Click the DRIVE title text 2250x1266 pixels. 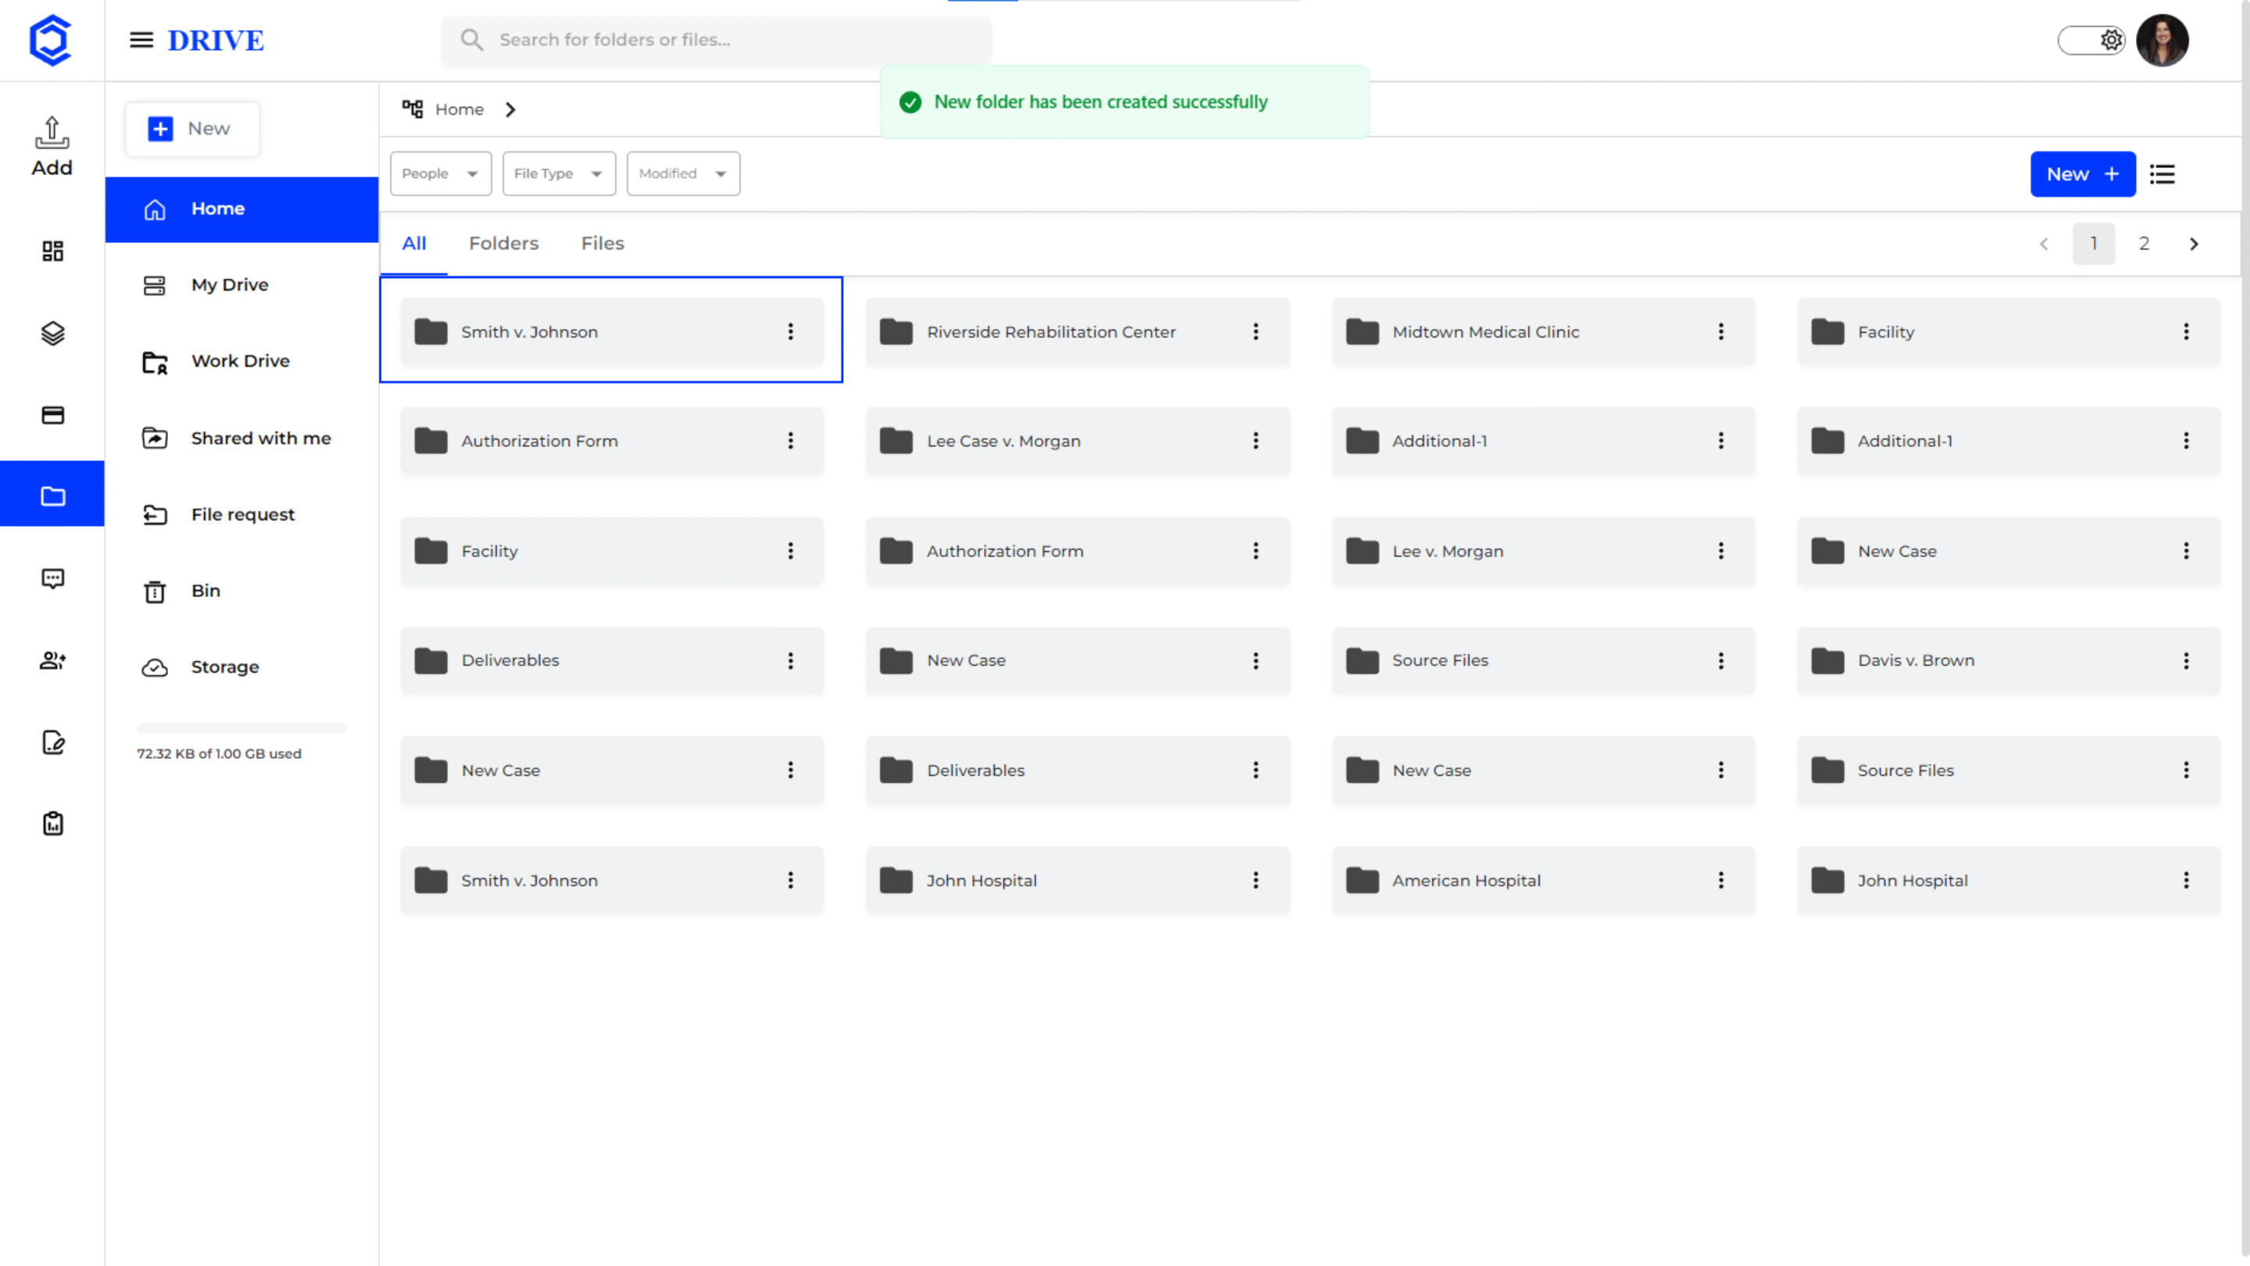(x=216, y=40)
